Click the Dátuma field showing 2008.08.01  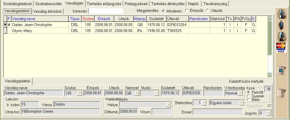(129, 112)
